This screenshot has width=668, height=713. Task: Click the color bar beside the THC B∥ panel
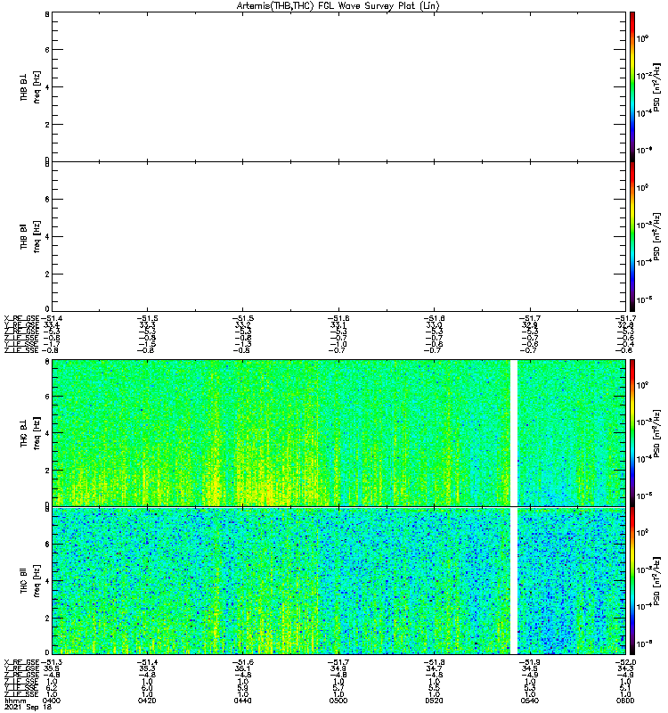point(632,581)
